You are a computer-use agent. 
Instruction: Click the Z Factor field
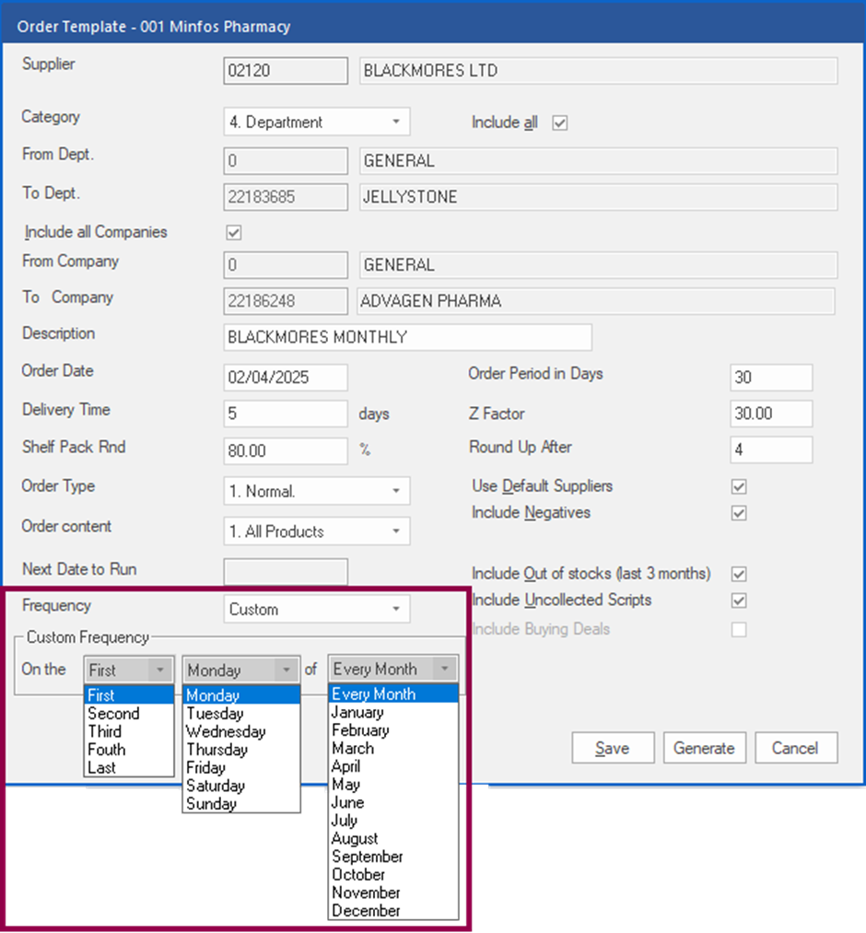point(771,414)
